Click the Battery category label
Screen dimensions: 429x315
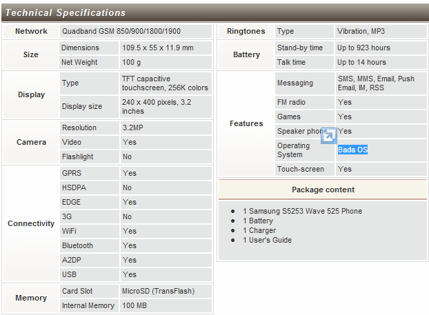[246, 54]
